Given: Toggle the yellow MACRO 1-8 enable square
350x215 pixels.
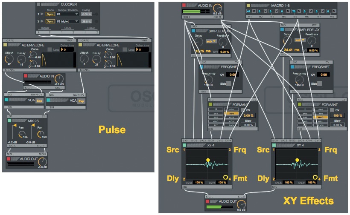Looking at the screenshot, I should (248, 6).
